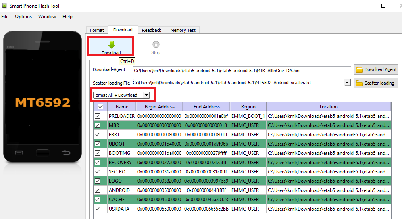This screenshot has width=402, height=219.
Task: Select the PRELOADER name cell
Action: 122,116
